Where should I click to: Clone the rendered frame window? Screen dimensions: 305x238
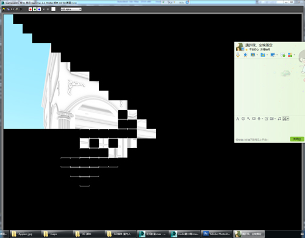12,9
